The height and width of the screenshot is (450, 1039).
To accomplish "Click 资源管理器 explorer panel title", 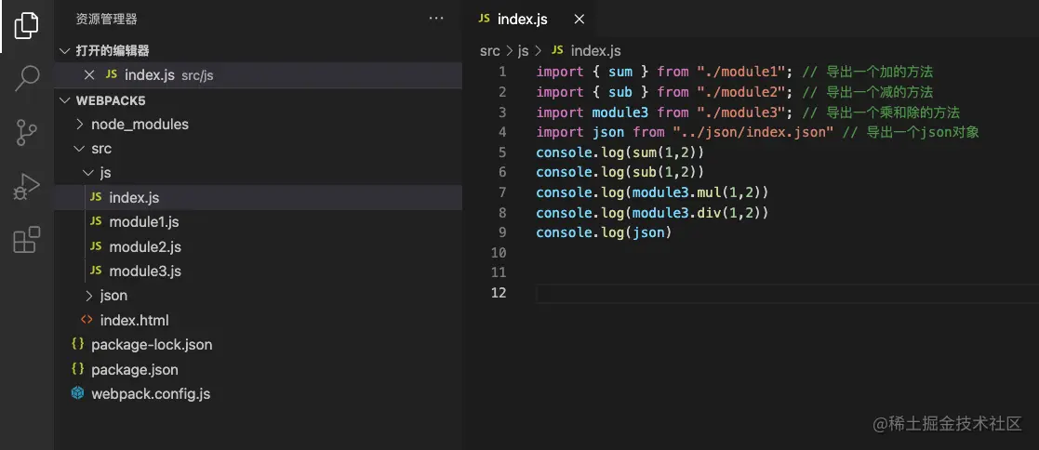I will point(107,20).
